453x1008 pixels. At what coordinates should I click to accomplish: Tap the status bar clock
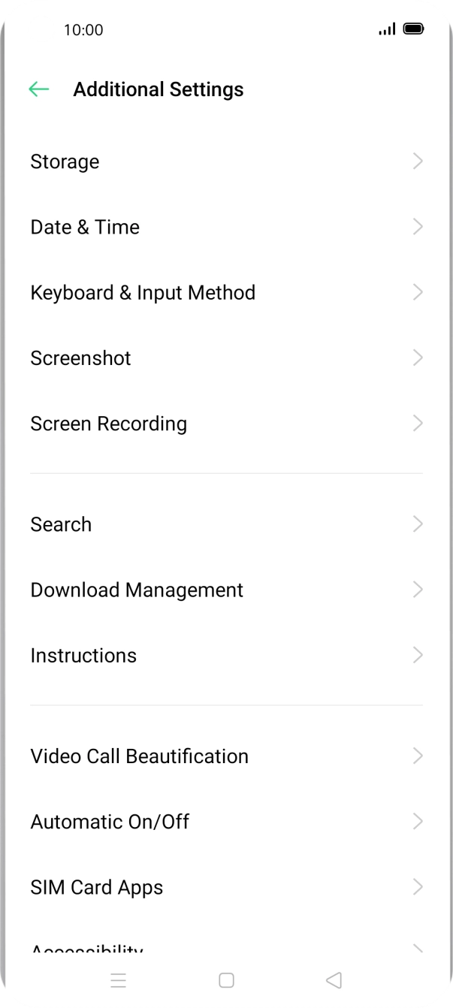83,30
